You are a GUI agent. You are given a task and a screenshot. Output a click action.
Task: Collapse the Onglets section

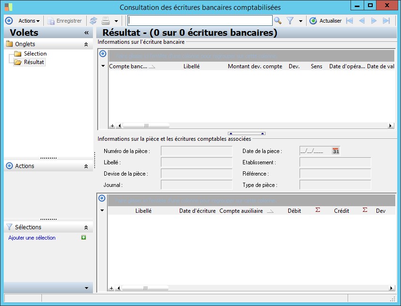point(86,44)
